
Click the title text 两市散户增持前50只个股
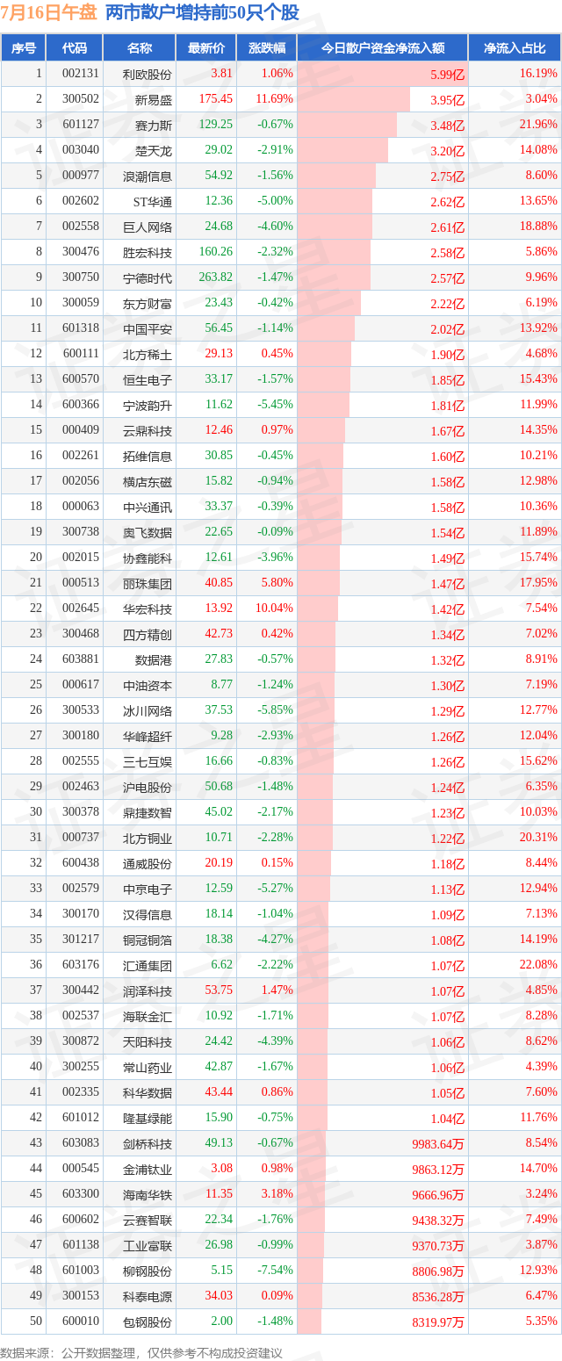(x=202, y=12)
